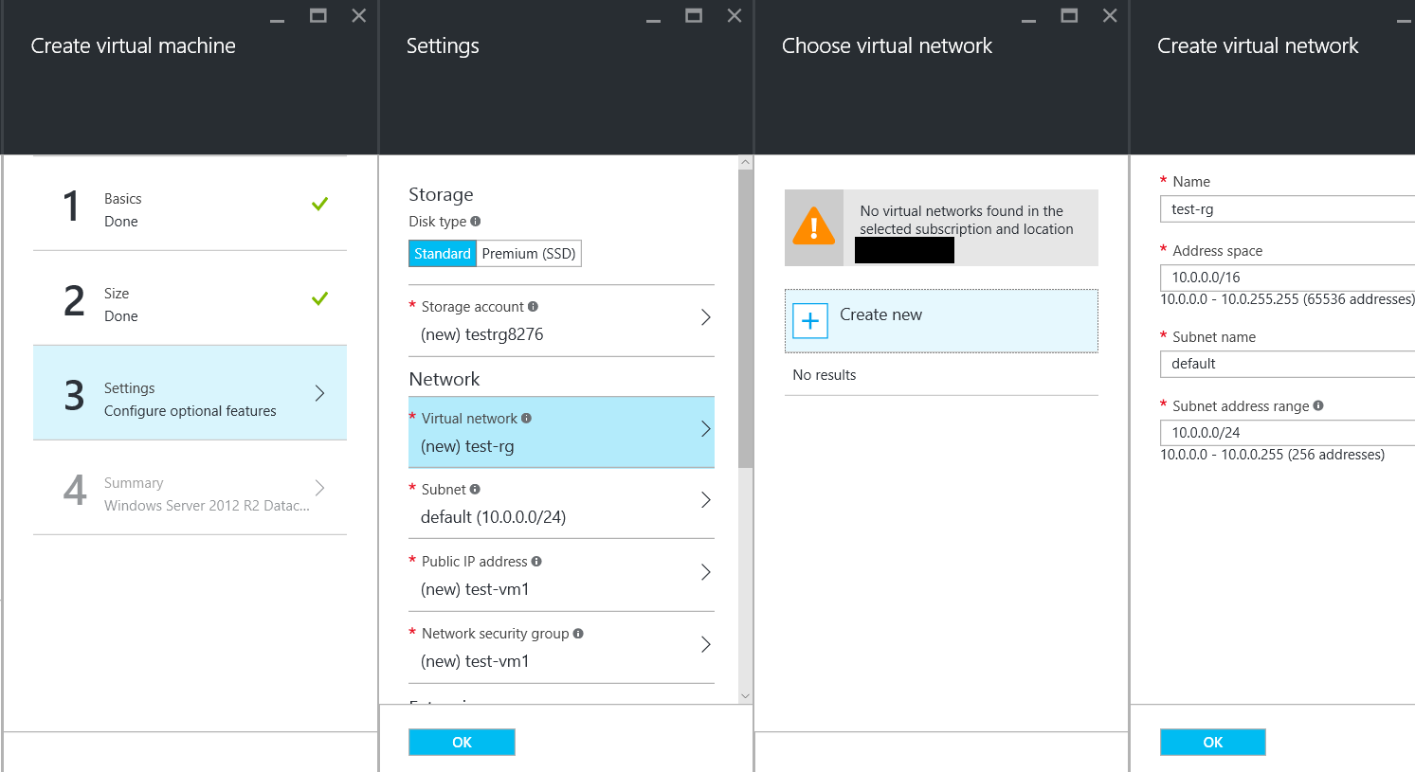Open step 4 Summary
This screenshot has width=1415, height=772.
point(190,489)
